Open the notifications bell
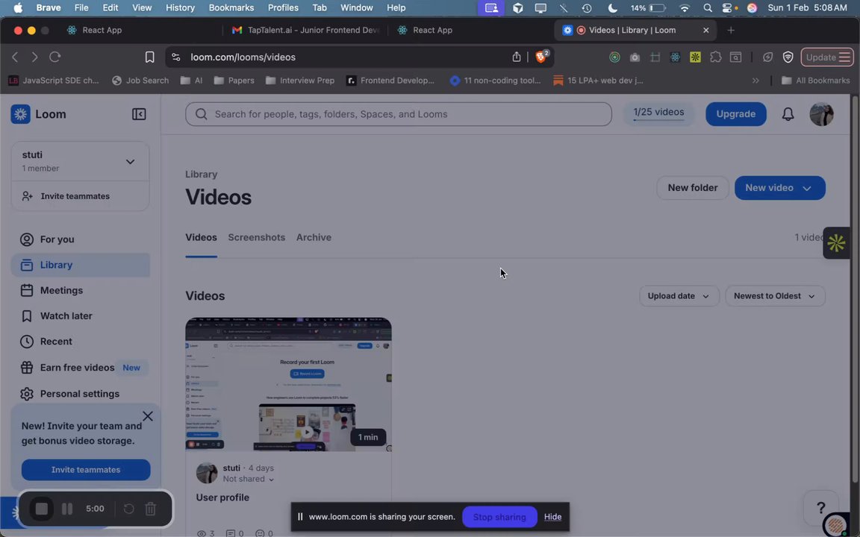Image resolution: width=860 pixels, height=537 pixels. [x=788, y=114]
